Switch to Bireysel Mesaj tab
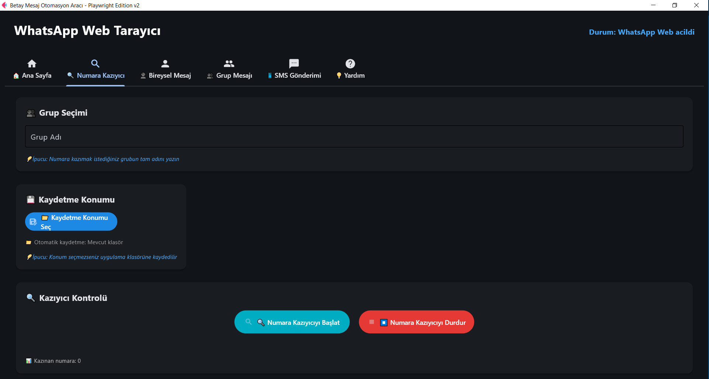This screenshot has width=709, height=379. click(165, 69)
